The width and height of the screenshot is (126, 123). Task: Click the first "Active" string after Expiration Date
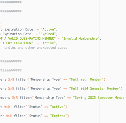pyautogui.click(x=48, y=29)
